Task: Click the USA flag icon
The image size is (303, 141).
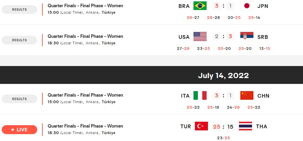Action: [x=200, y=36]
